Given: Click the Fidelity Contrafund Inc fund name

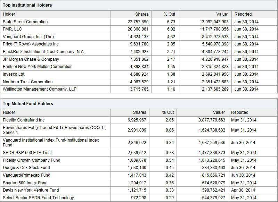Looking at the screenshot, I should [x=24, y=120].
